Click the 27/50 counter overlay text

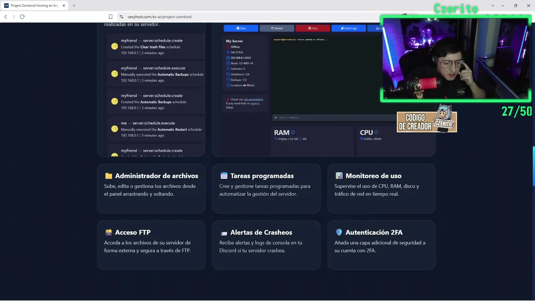(x=517, y=111)
